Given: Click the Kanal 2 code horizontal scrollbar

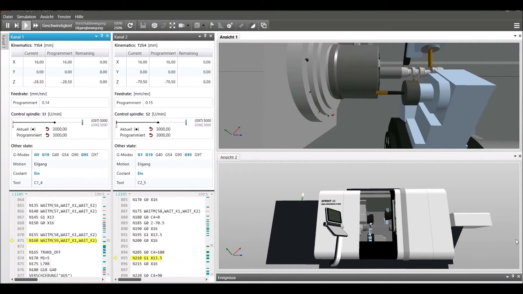Looking at the screenshot, I should [x=129, y=280].
